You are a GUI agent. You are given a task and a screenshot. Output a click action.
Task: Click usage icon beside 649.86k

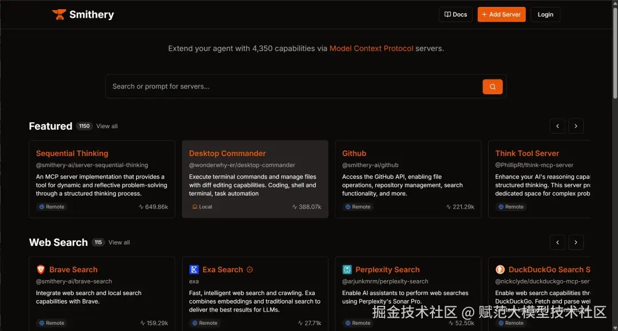(141, 206)
